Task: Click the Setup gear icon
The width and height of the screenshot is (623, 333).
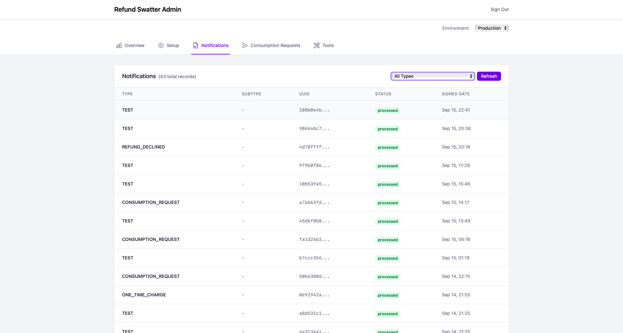Action: click(x=161, y=45)
